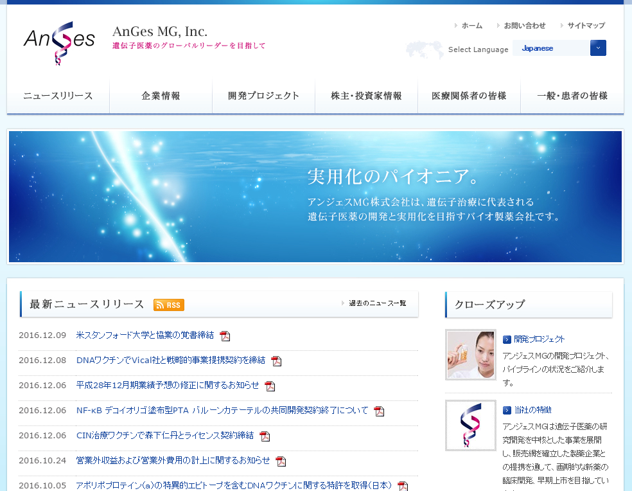Open the Japanese language dropdown arrow
The height and width of the screenshot is (491, 632).
pos(598,48)
